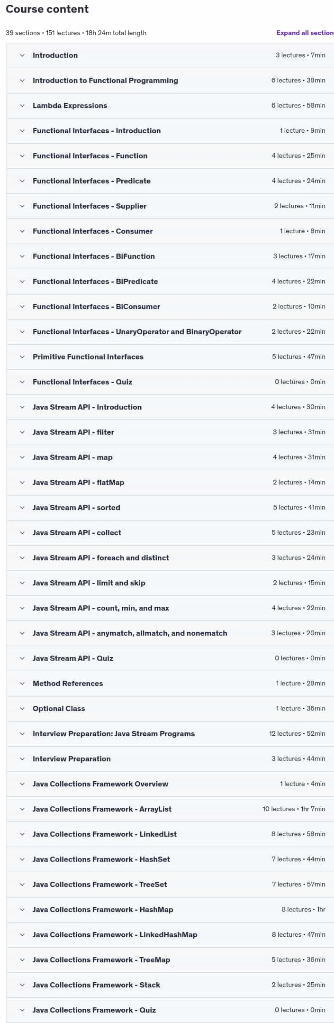The width and height of the screenshot is (334, 1023).
Task: Open Java Stream API - anymatch, allmatch, nonematch
Action: (x=170, y=633)
